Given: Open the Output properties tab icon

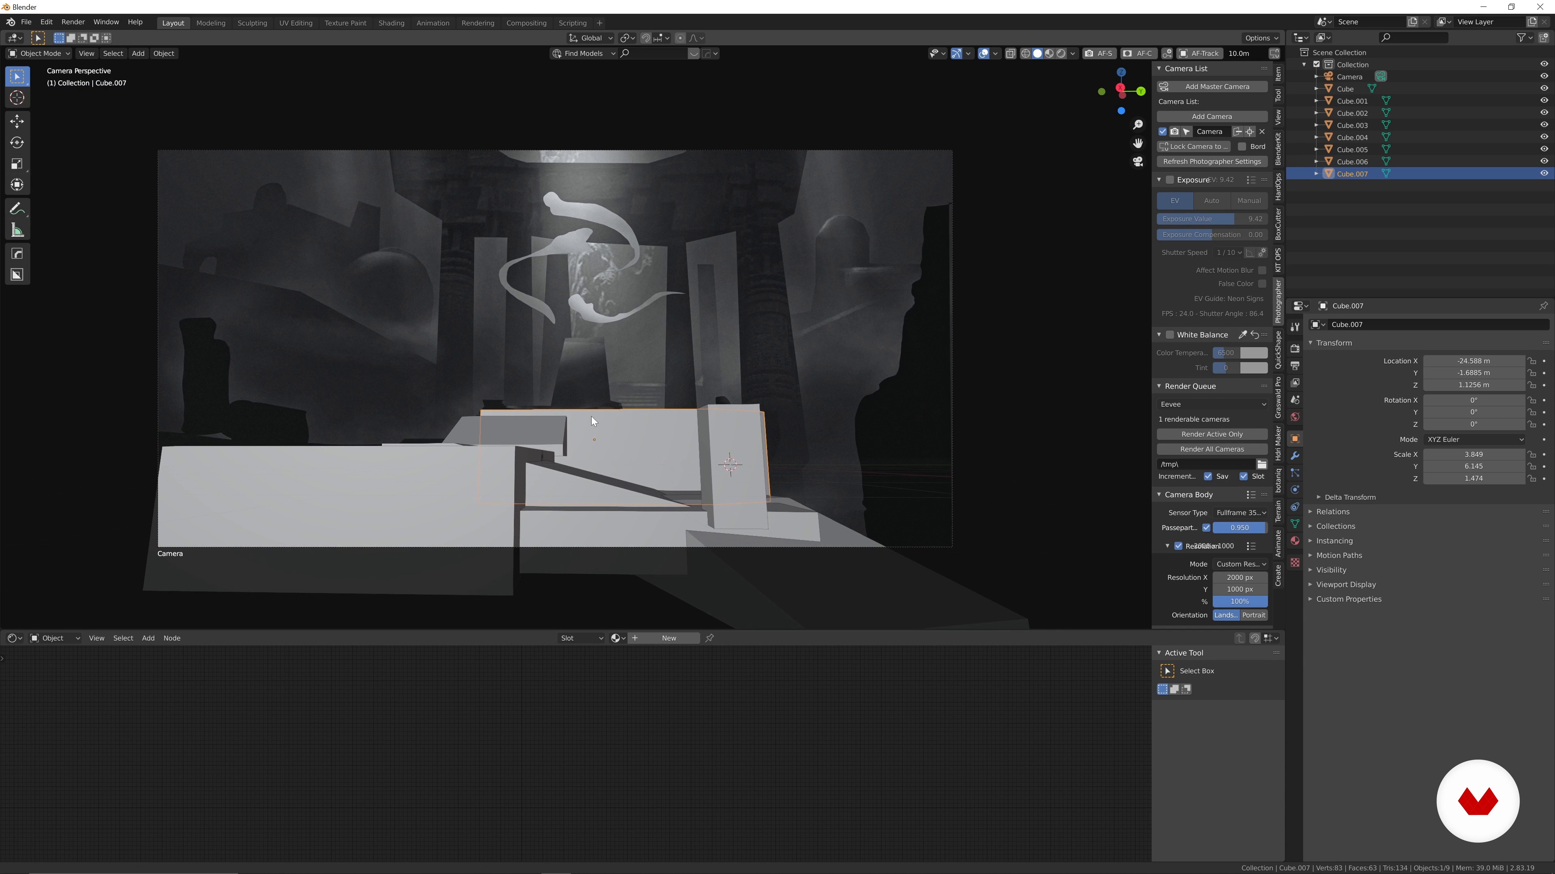Looking at the screenshot, I should (x=1295, y=365).
